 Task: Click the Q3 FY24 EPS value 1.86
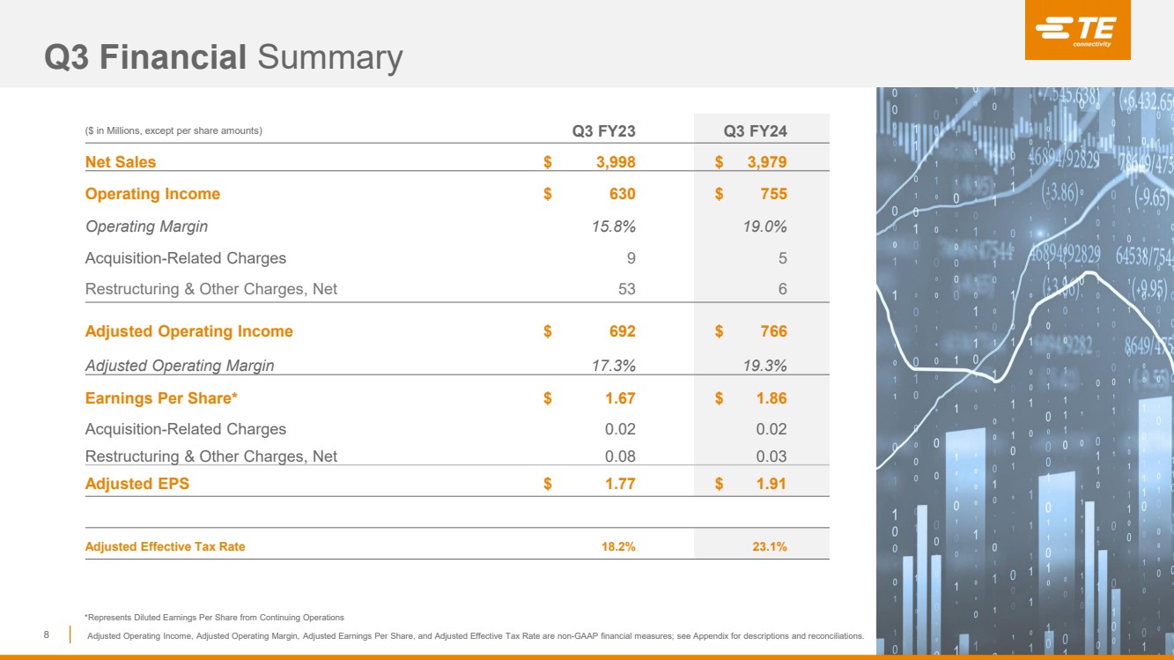point(771,398)
